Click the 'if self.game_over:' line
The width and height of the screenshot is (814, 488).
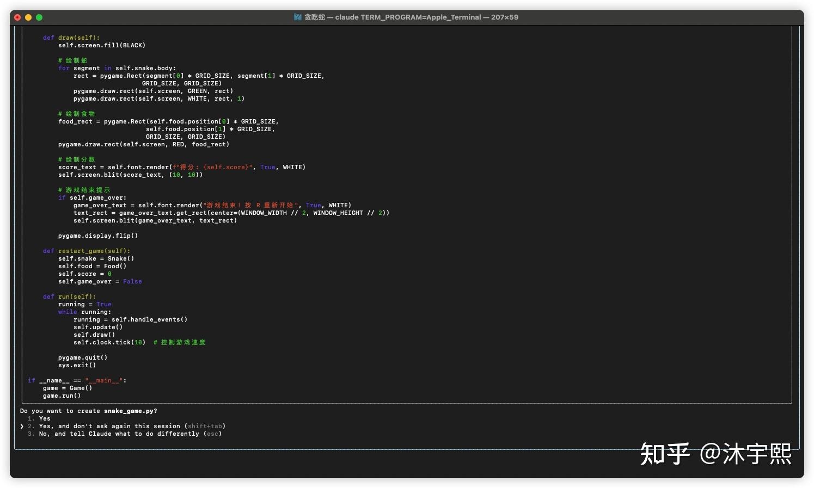tap(92, 197)
